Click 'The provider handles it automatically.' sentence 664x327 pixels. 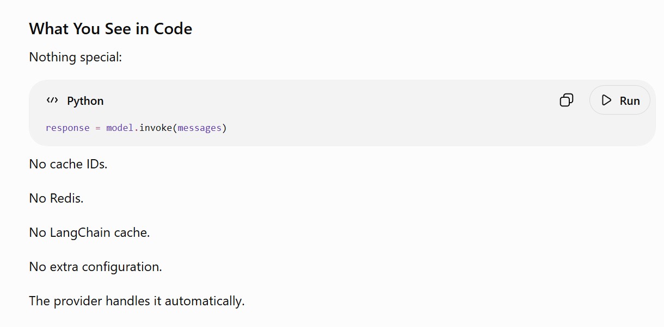(x=137, y=301)
